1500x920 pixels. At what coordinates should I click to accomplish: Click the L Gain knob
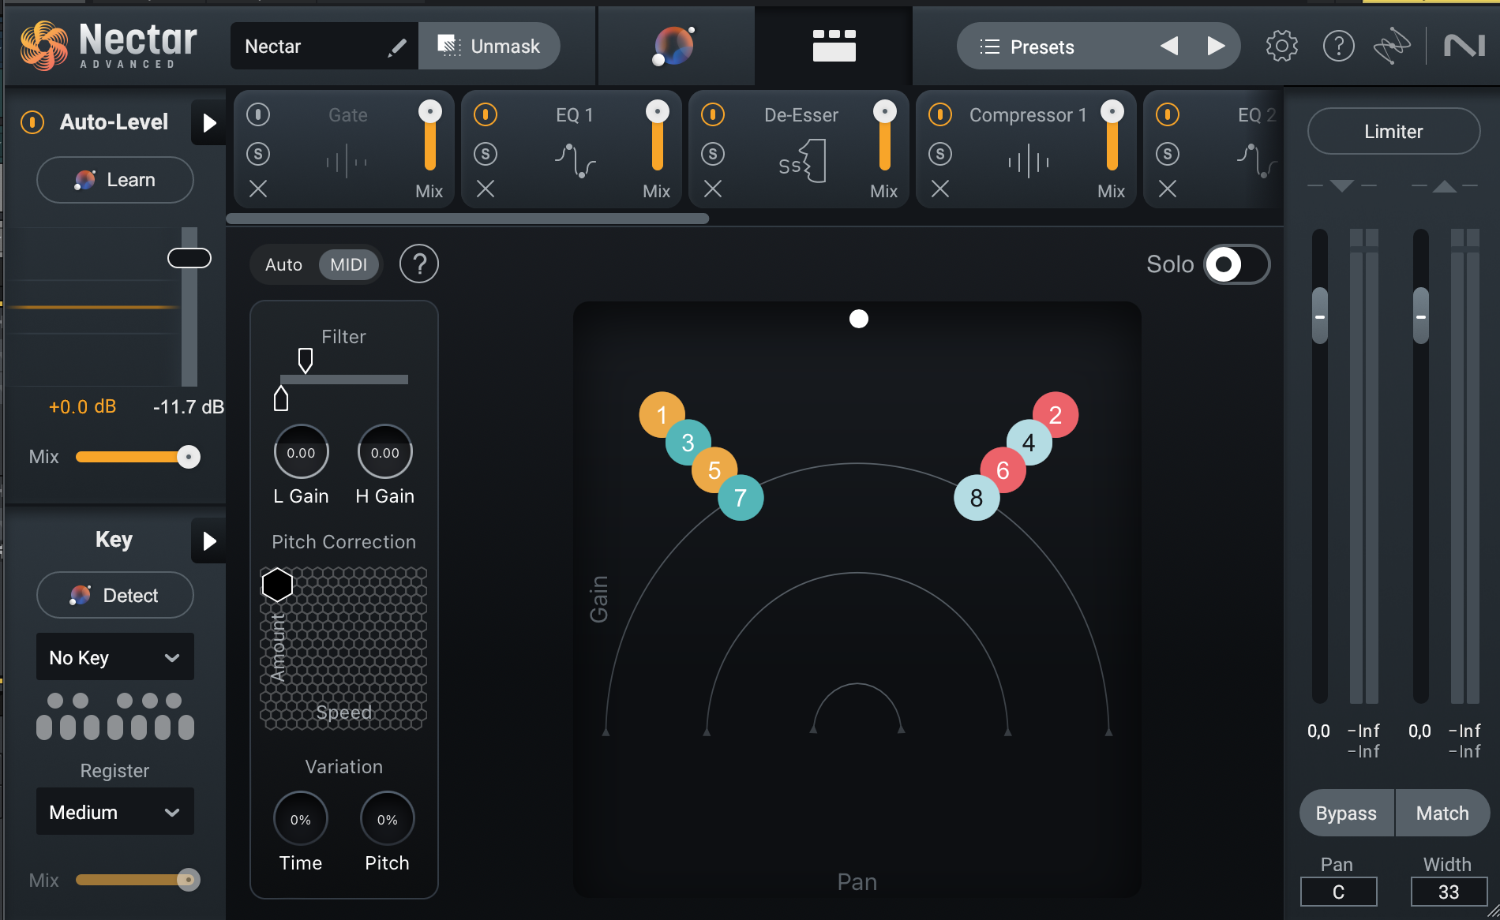pyautogui.click(x=301, y=452)
